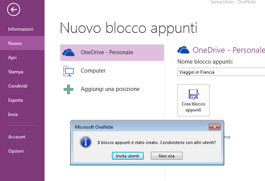Image resolution: width=265 pixels, height=181 pixels.
Task: Open the Informazioni menu item
Action: [21, 29]
